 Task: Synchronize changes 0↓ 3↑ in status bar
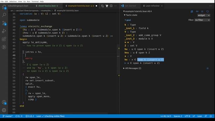coord(19,116)
